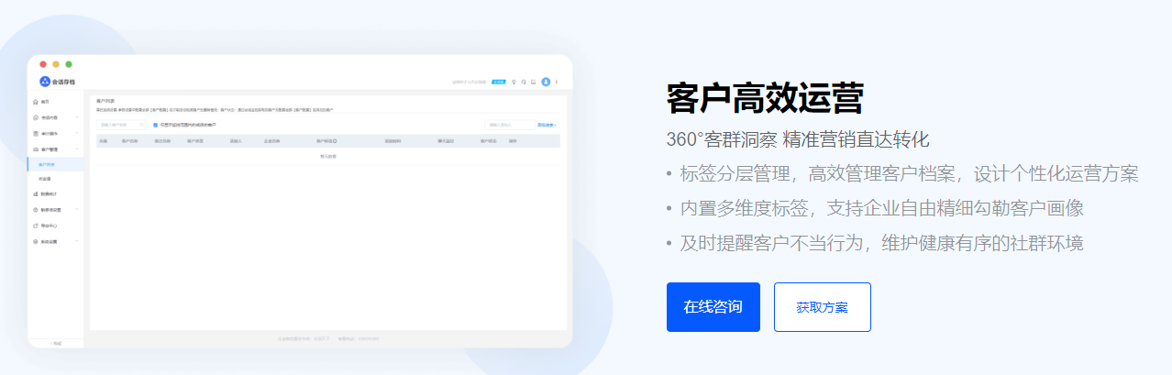Click the 客户高效运营 heading
This screenshot has width=1172, height=375.
765,97
